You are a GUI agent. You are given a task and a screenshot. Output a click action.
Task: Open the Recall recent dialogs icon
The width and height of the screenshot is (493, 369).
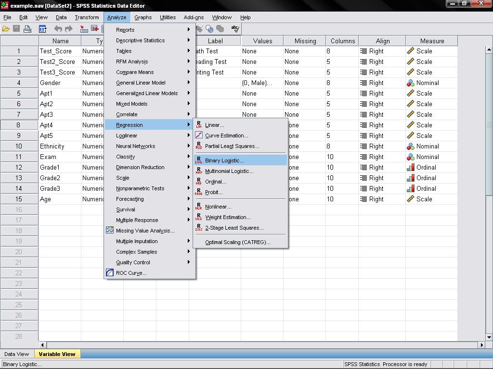[x=42, y=29]
